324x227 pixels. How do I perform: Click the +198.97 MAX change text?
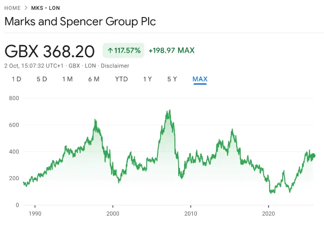pyautogui.click(x=171, y=50)
